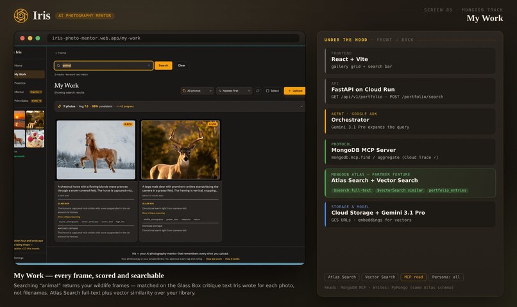
Task: Show critique reasoning on the horse card
Action: tap(69, 217)
